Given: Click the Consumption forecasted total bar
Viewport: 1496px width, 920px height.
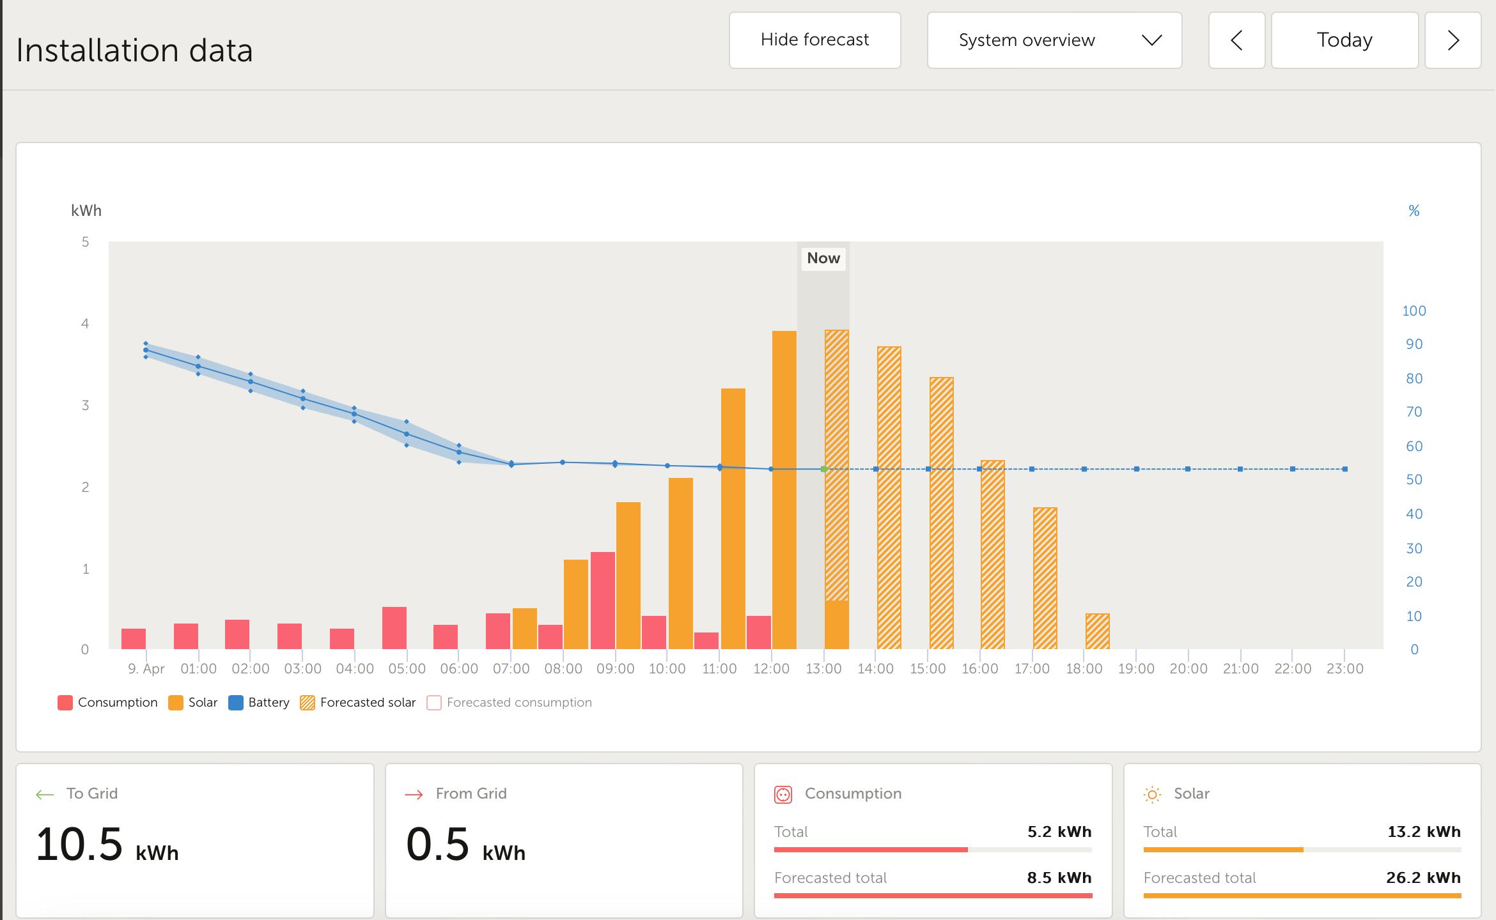Looking at the screenshot, I should 933,896.
